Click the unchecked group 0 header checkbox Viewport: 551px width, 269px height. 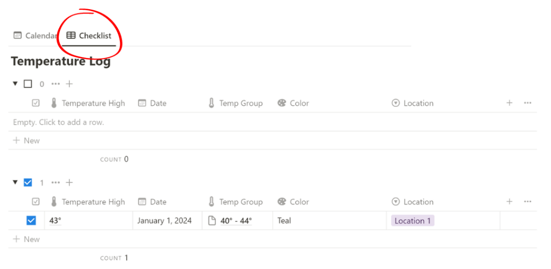(28, 84)
